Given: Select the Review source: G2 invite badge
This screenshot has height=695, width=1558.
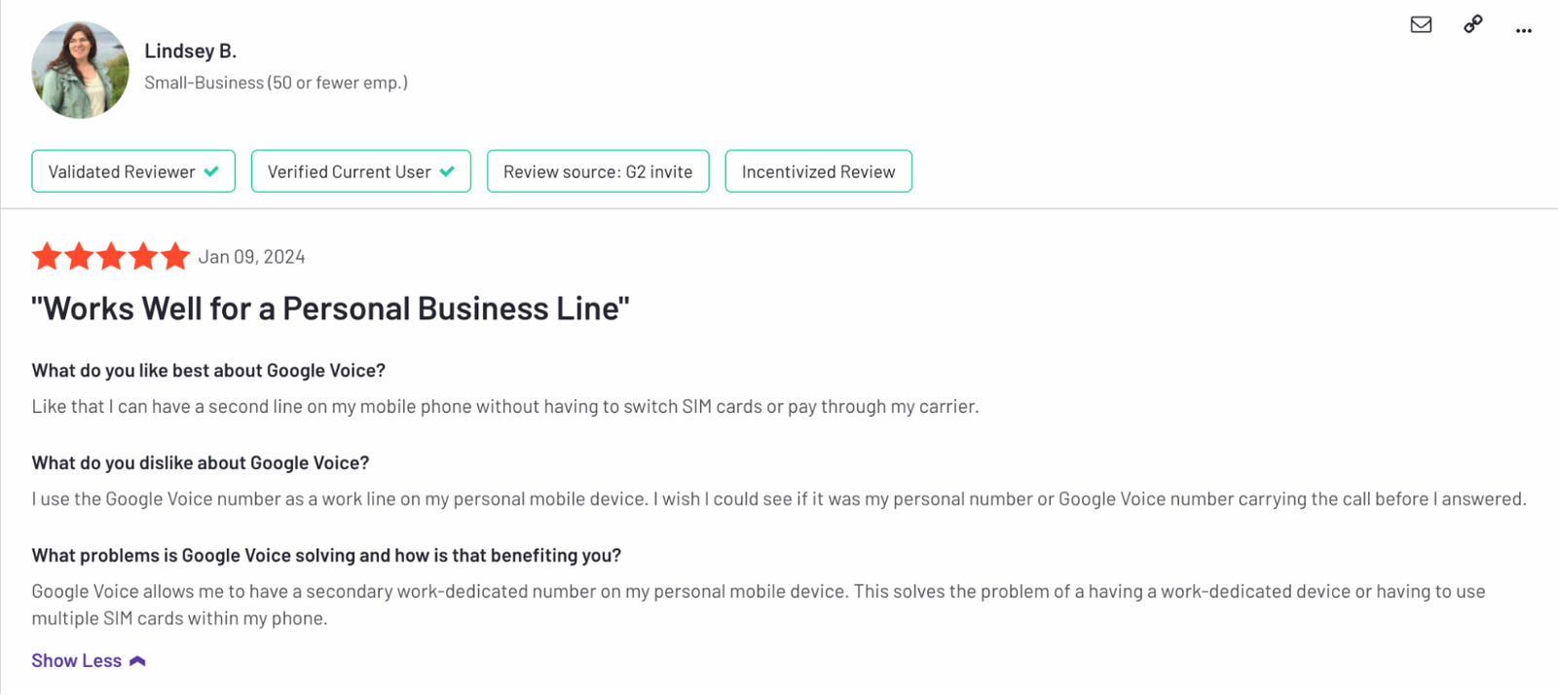Looking at the screenshot, I should tap(598, 171).
